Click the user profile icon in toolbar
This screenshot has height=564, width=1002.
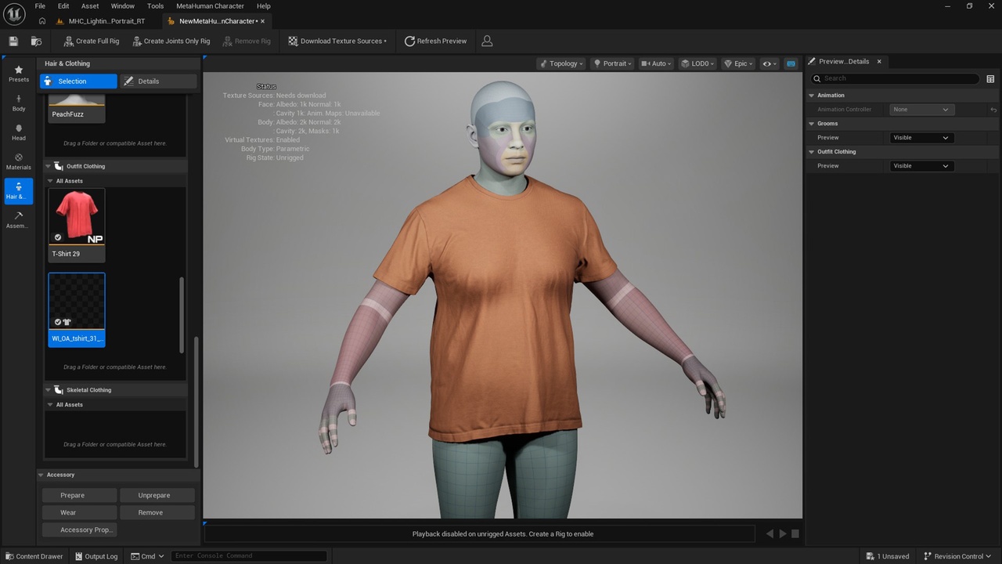click(487, 41)
